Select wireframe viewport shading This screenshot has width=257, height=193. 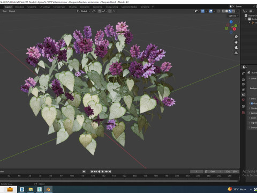click(x=223, y=11)
